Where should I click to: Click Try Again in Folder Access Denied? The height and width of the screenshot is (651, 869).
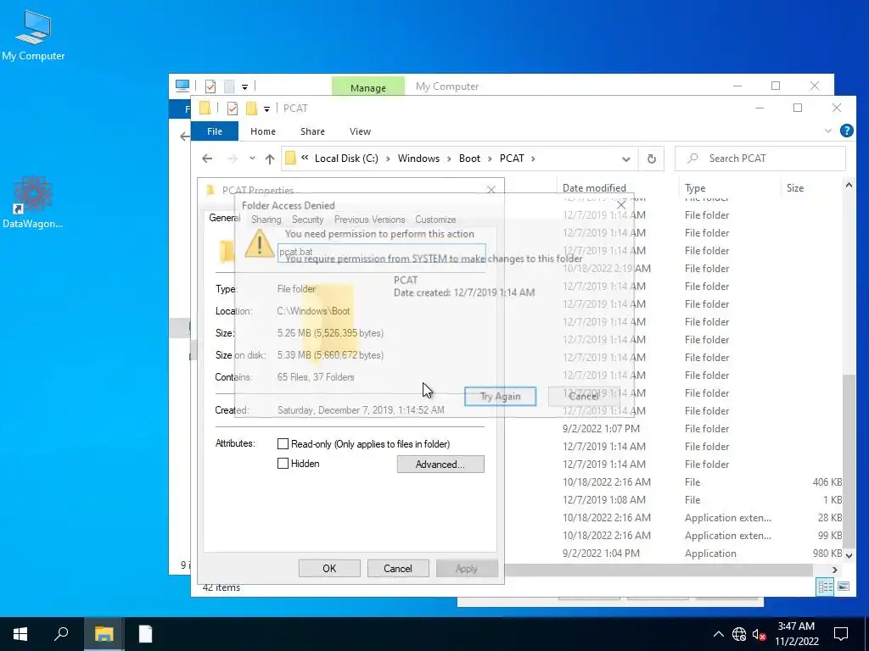(x=500, y=397)
